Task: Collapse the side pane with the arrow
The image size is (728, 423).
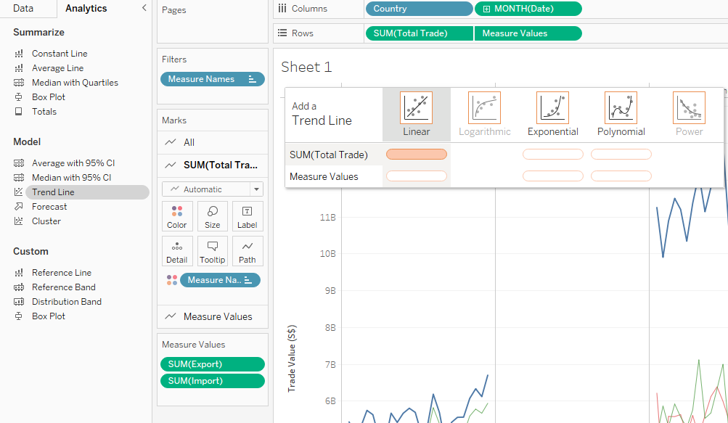Action: pos(144,8)
